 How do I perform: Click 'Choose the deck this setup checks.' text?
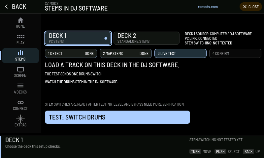coord(33,146)
